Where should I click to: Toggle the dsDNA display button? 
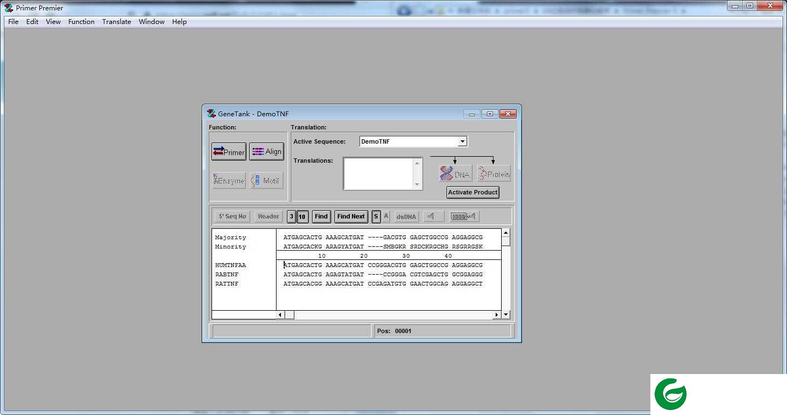(x=406, y=216)
